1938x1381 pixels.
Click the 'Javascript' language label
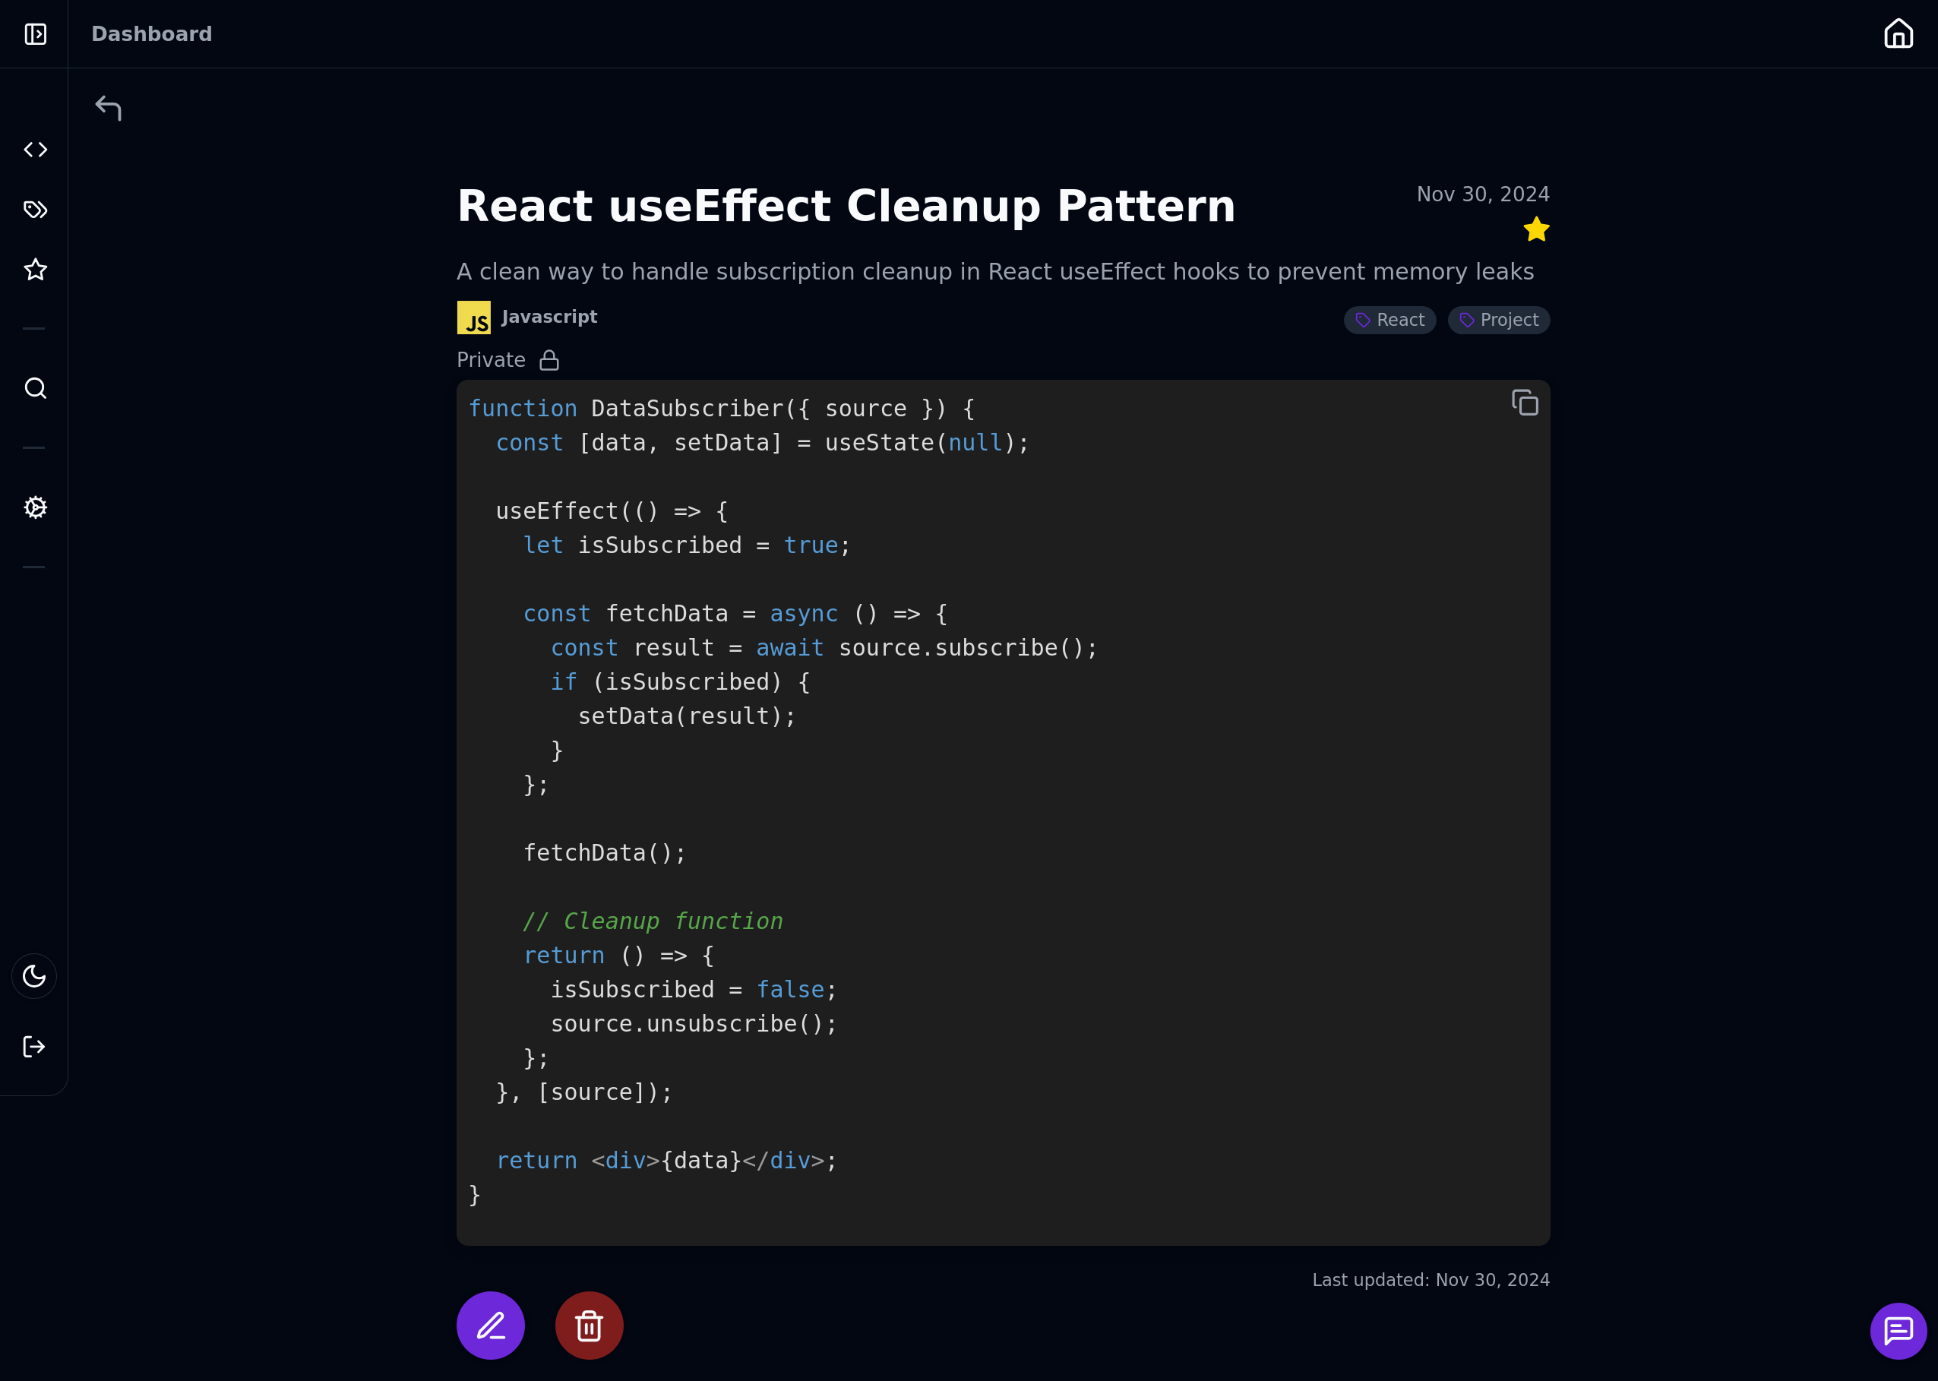pos(549,318)
